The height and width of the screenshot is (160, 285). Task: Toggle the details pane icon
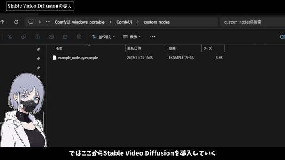coord(282,37)
